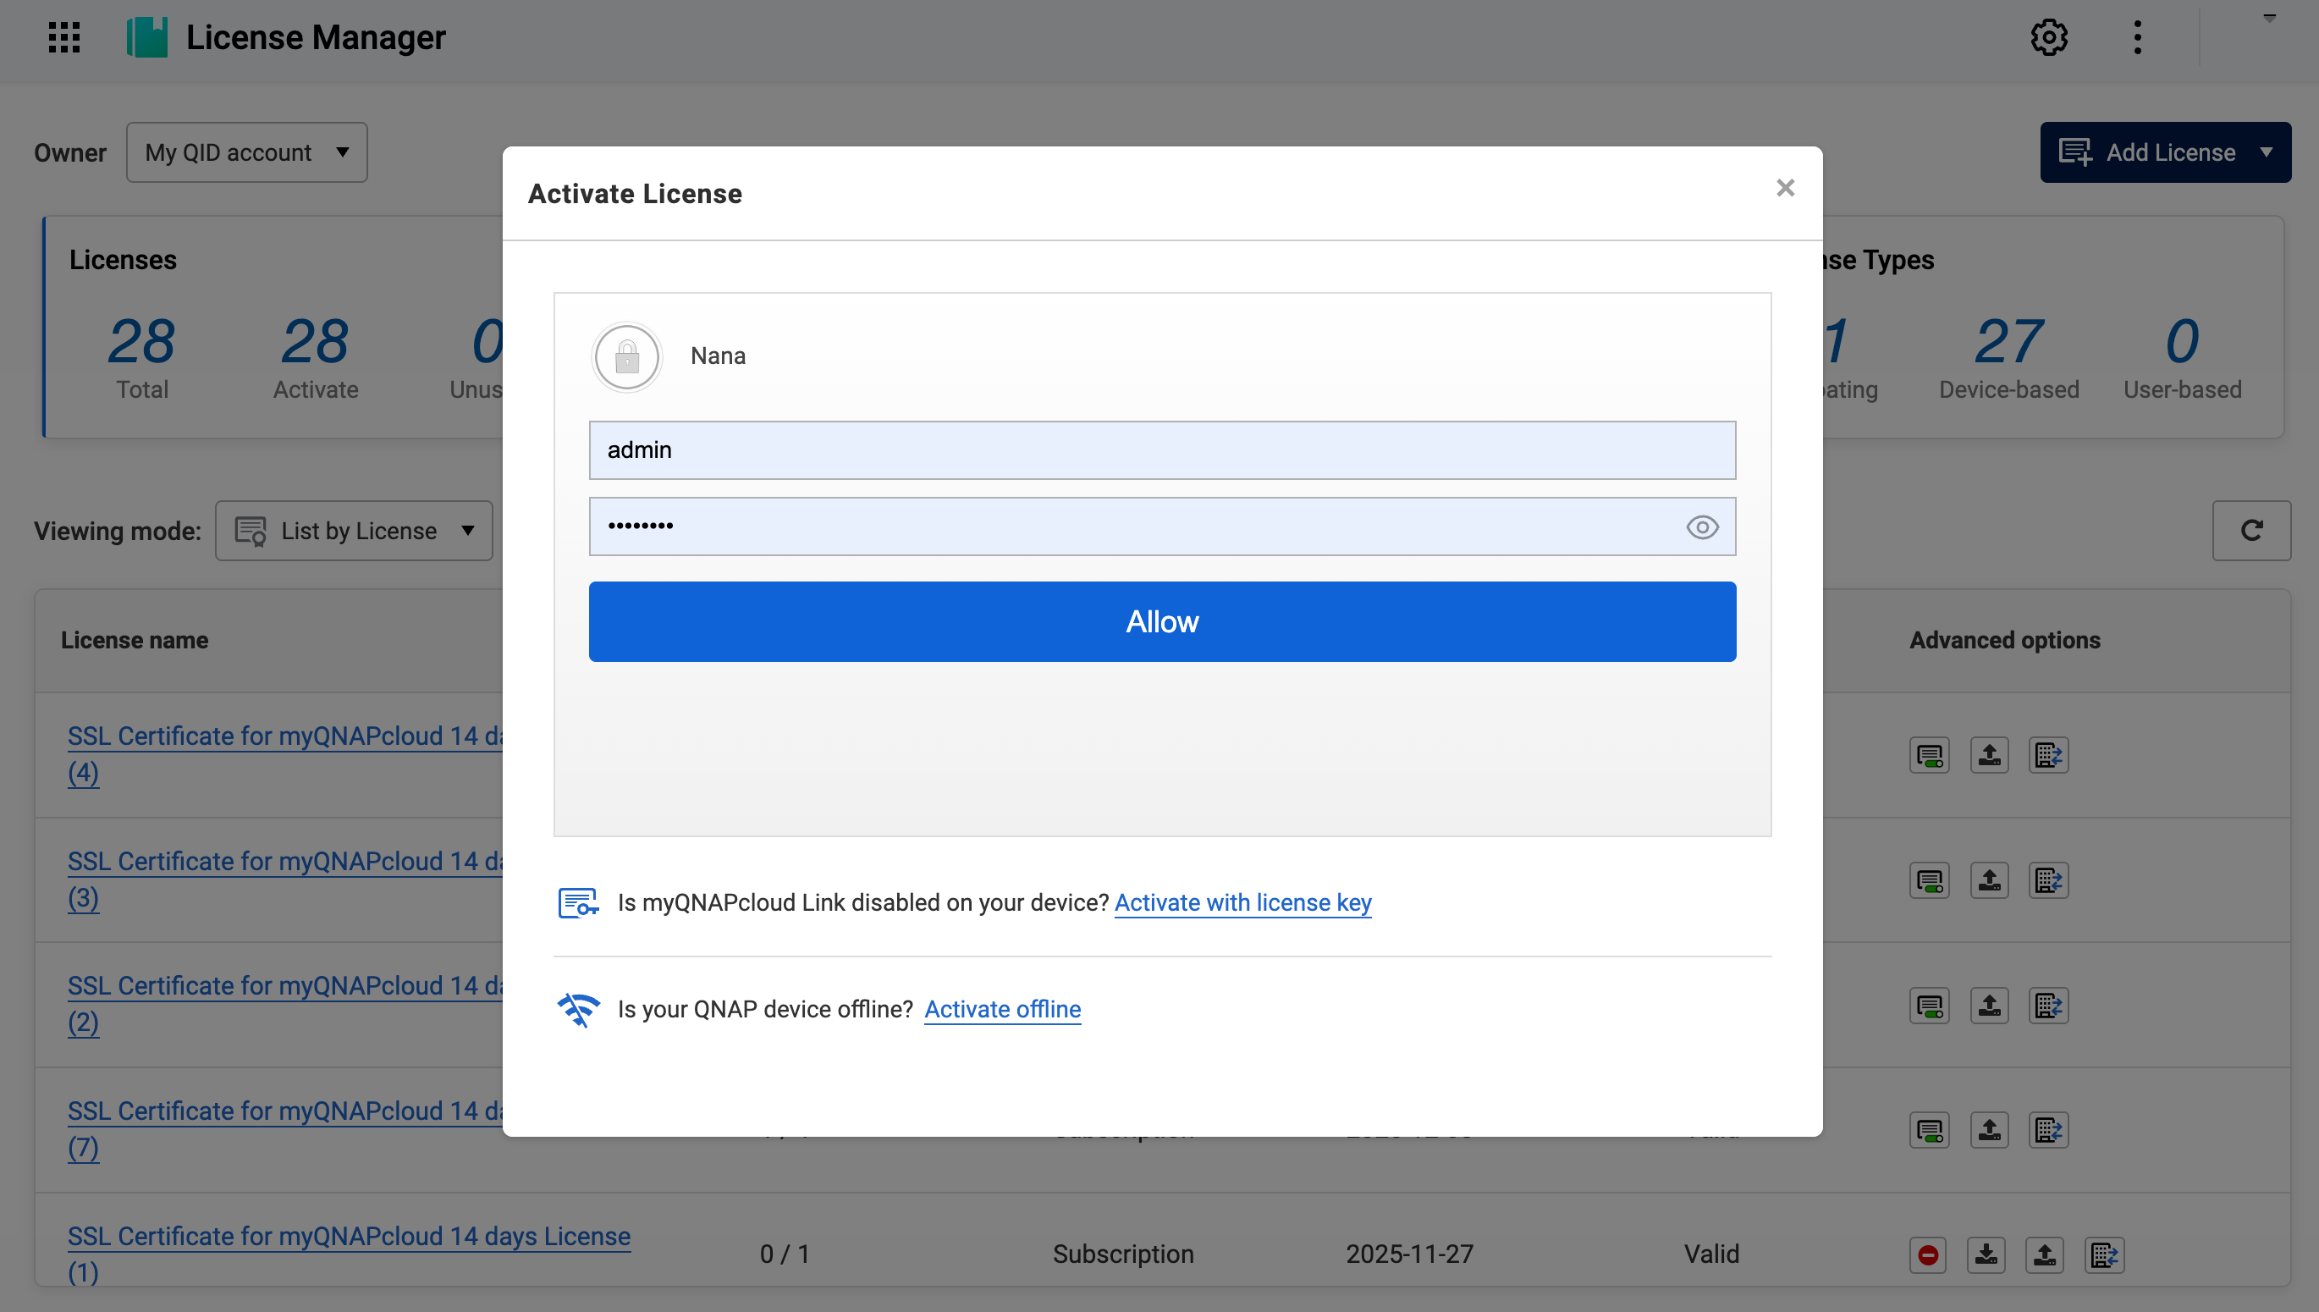Viewport: 2319px width, 1312px height.
Task: Open SSL Certificate license (1) link
Action: pos(348,1237)
